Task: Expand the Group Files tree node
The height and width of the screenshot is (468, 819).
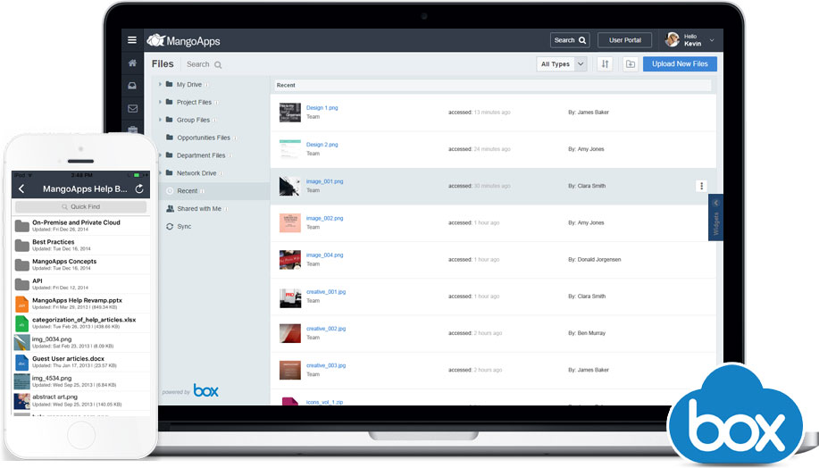Action: click(160, 120)
